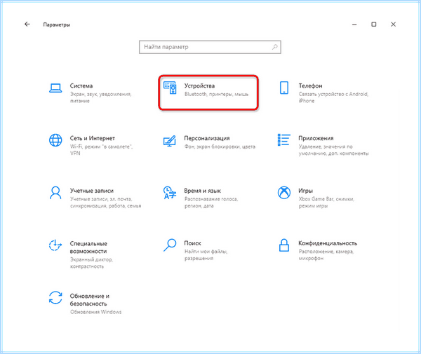The height and width of the screenshot is (354, 421).
Task: Click 'Bluetooth, принтеры, мышь' description
Action: click(x=216, y=94)
